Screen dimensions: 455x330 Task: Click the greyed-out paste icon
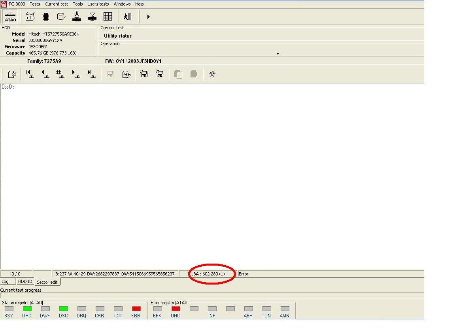(x=194, y=74)
